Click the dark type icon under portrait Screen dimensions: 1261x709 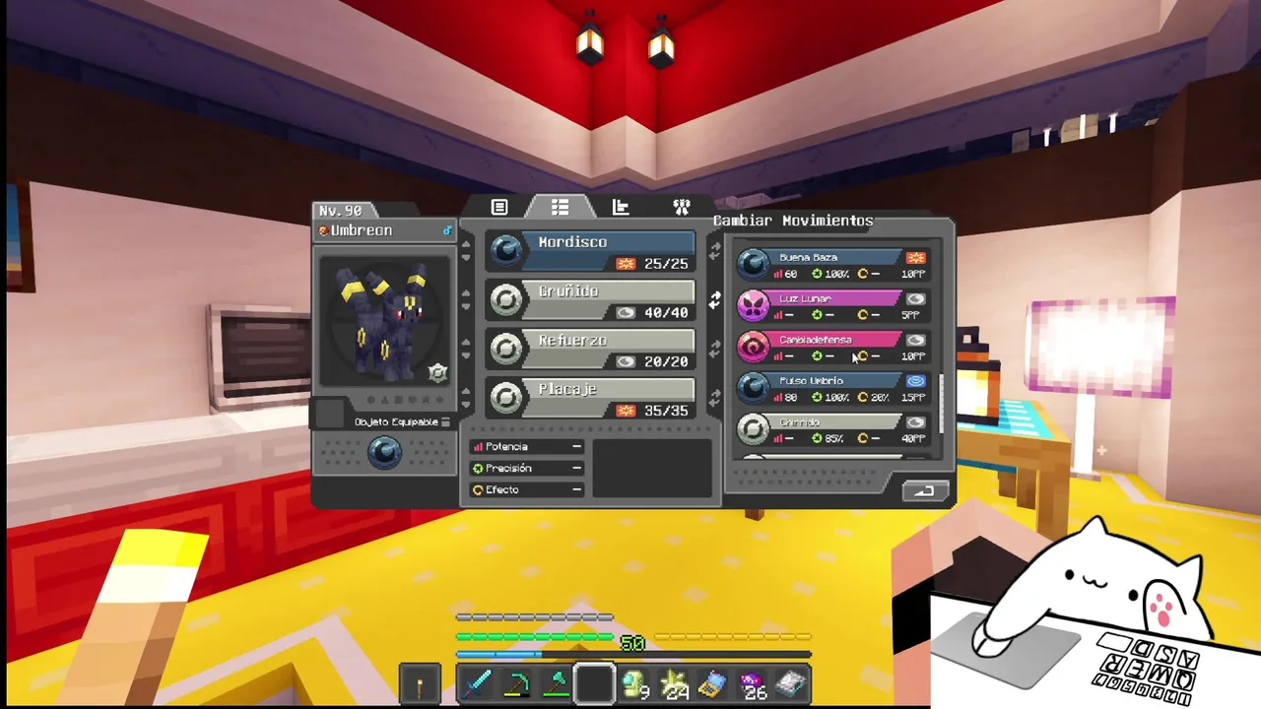point(384,452)
